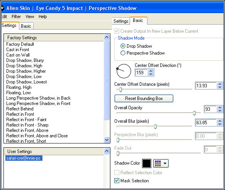This screenshot has height=190, width=225.
Task: Toggle the Mask Selection checkbox
Action: tap(117, 180)
